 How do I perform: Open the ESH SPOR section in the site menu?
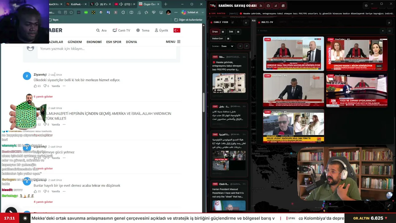click(114, 42)
